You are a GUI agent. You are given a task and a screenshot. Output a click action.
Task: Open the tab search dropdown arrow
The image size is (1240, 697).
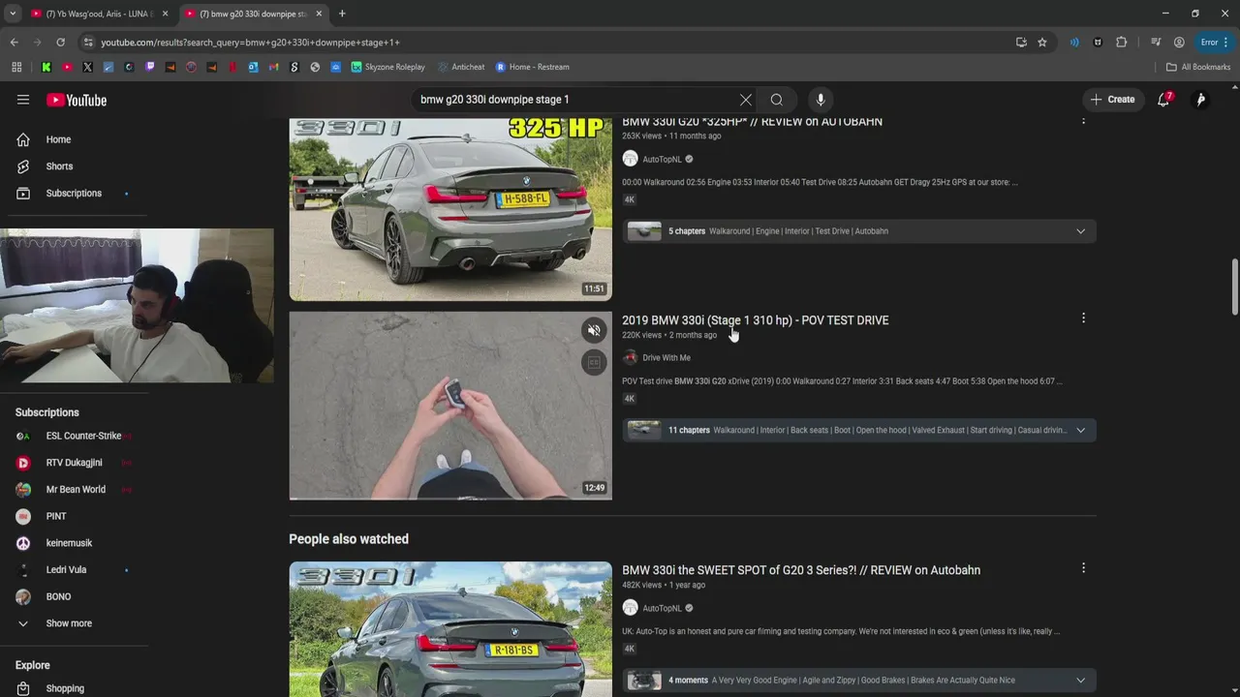pos(13,14)
